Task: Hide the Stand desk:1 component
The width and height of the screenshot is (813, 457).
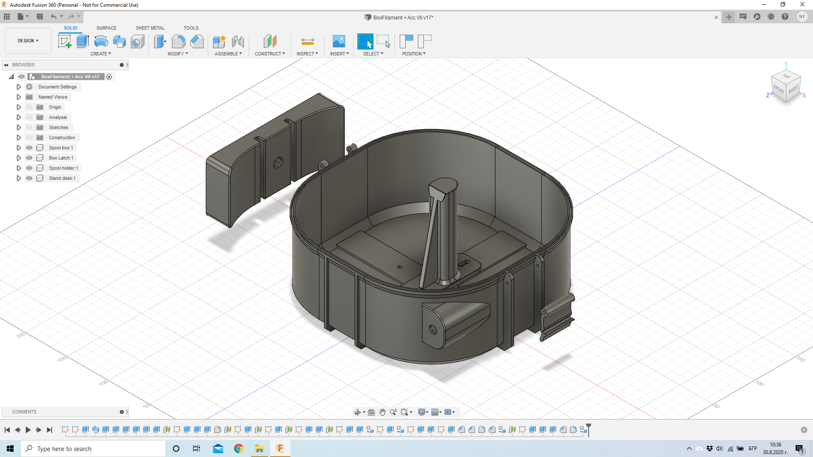Action: (29, 178)
